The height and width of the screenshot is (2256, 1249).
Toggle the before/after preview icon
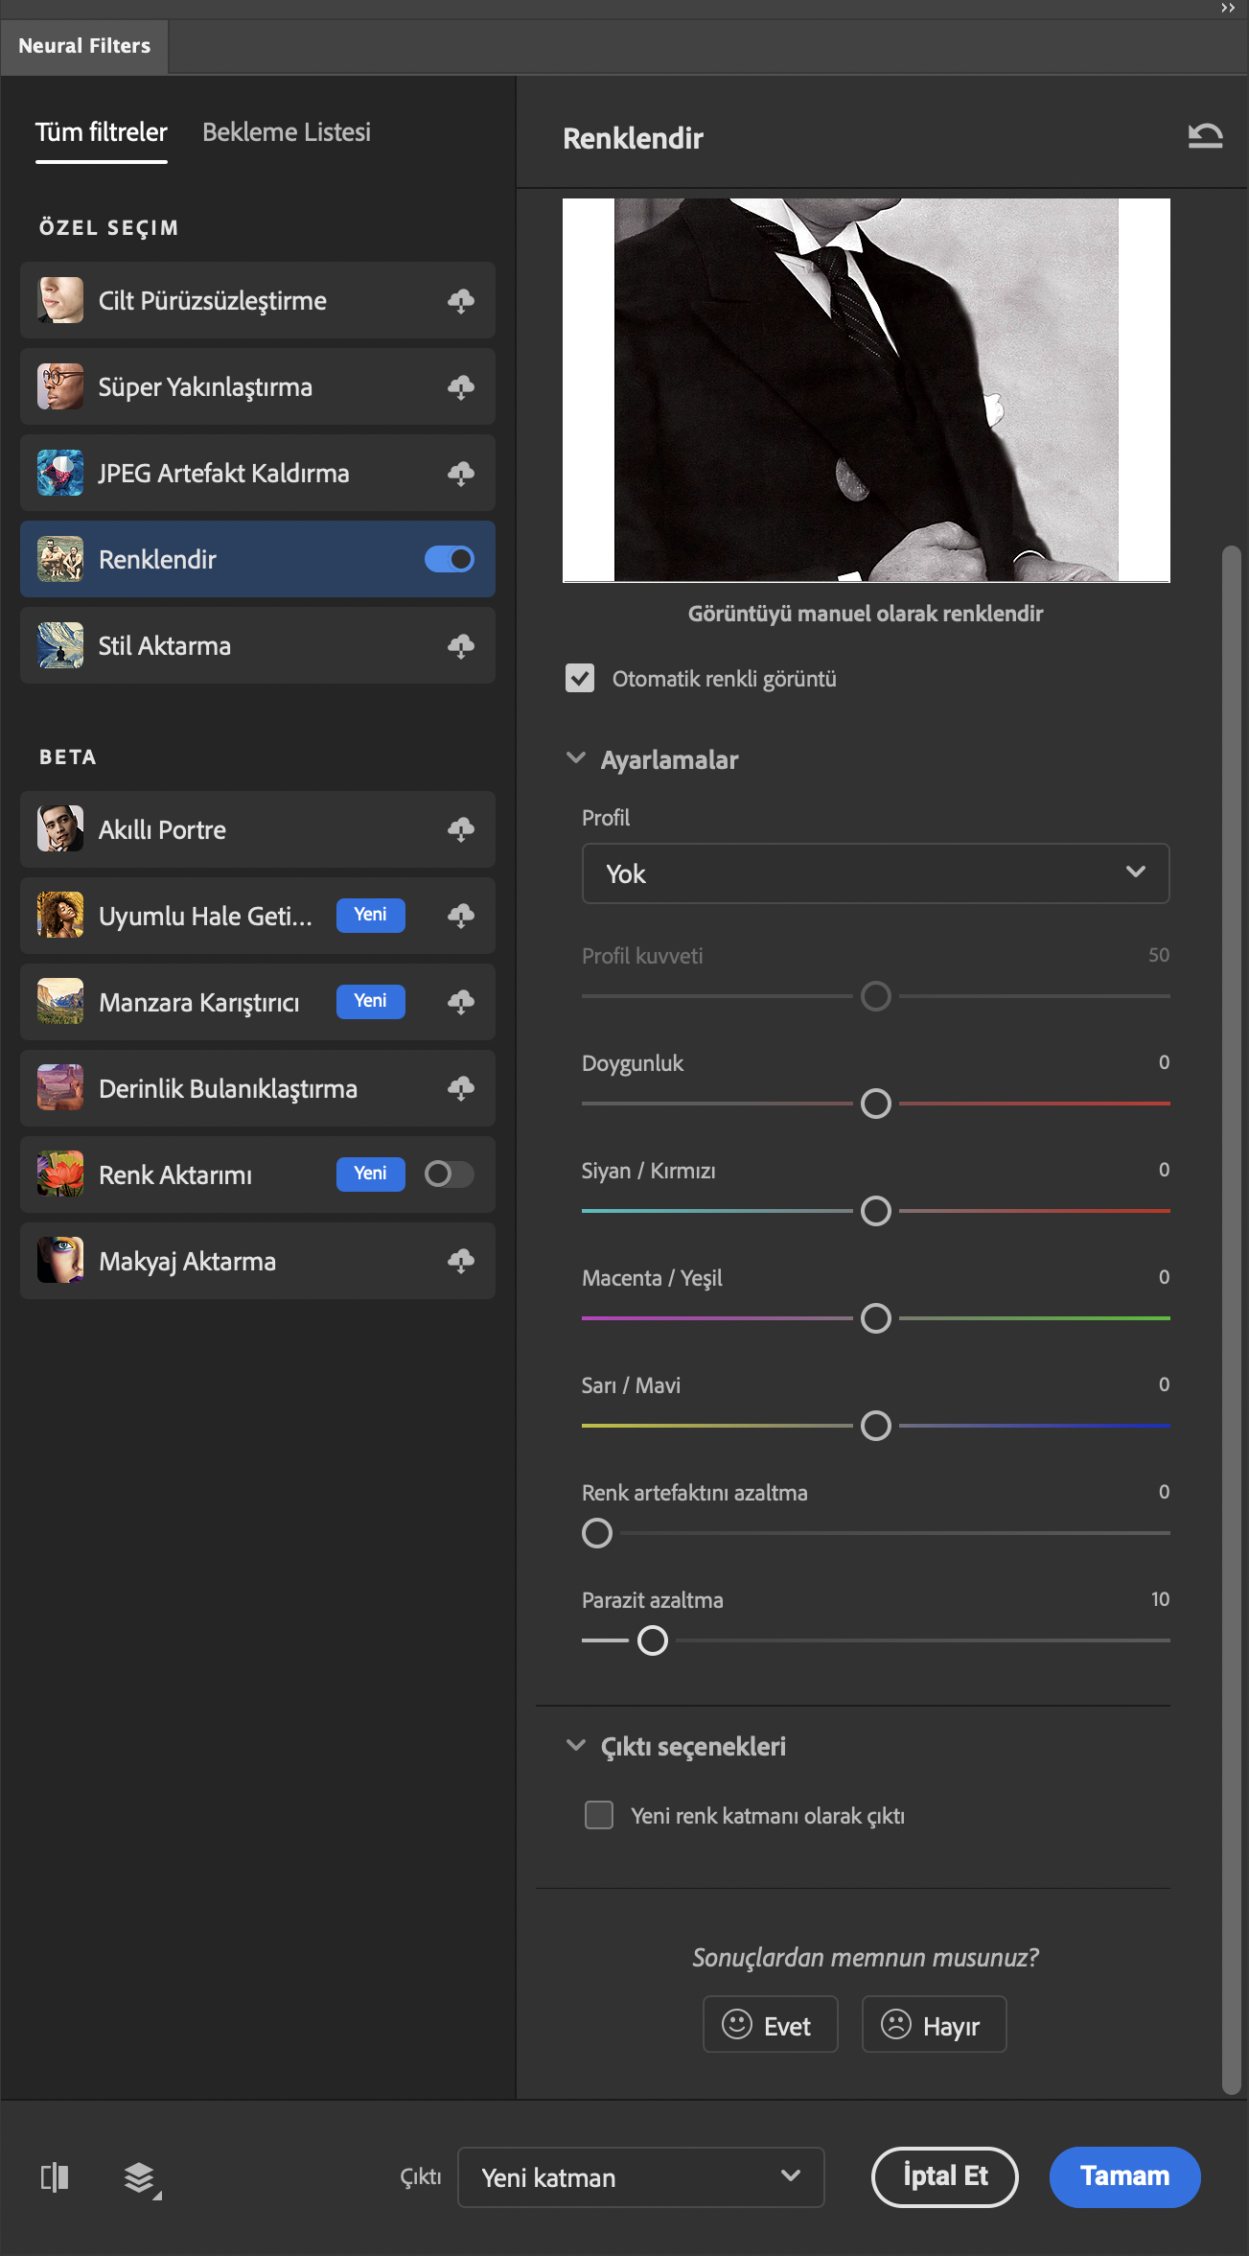(55, 2177)
